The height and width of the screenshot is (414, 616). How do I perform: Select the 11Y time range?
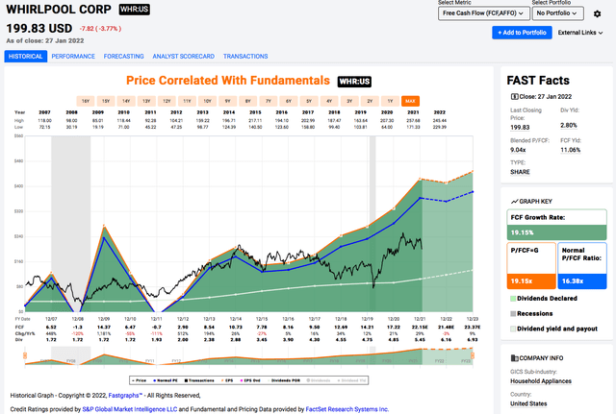(187, 101)
